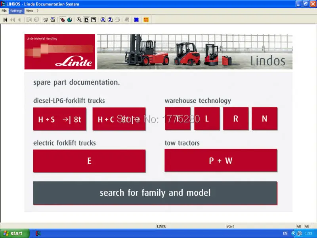Toggle the GB indicator in the status bar

click(x=299, y=226)
